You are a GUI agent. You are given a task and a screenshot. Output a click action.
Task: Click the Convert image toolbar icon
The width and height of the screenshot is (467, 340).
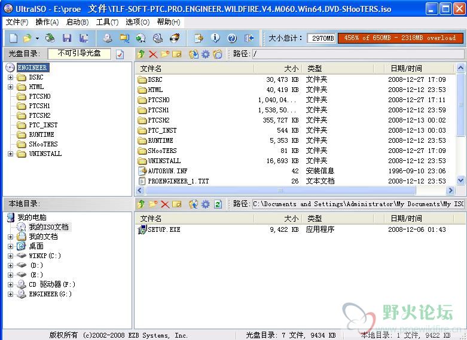point(141,38)
